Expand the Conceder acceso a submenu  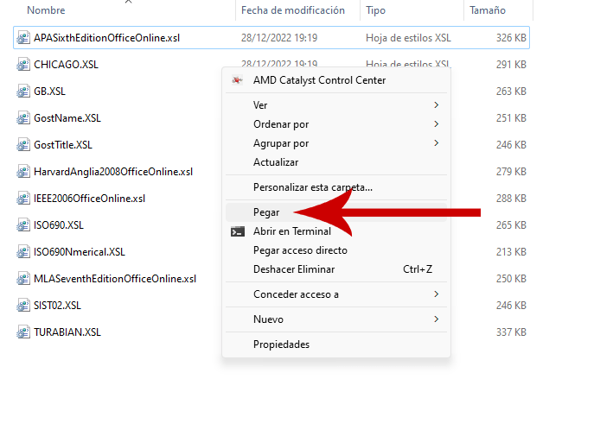(x=436, y=294)
